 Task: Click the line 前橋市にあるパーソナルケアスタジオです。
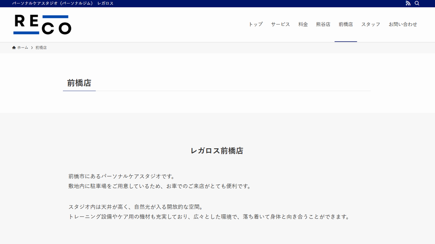pyautogui.click(x=122, y=176)
